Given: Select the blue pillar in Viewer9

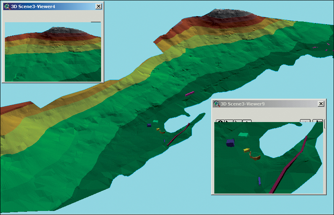Looking at the screenshot, I should tap(259, 180).
